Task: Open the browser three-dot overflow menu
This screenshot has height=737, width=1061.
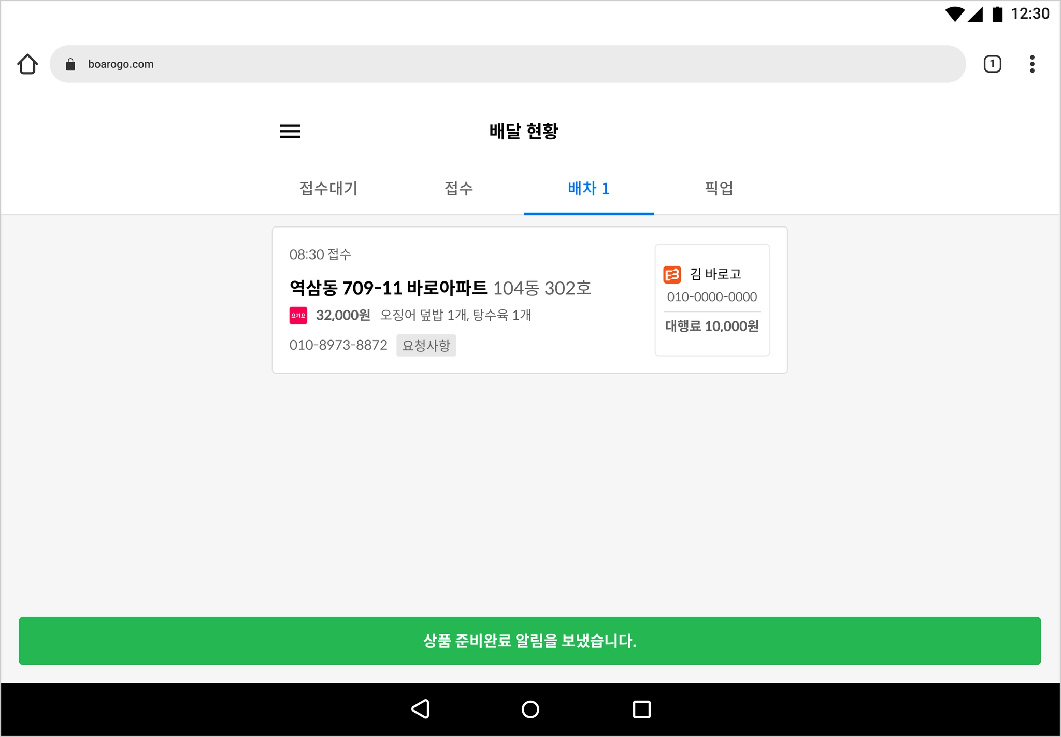Action: [x=1031, y=64]
